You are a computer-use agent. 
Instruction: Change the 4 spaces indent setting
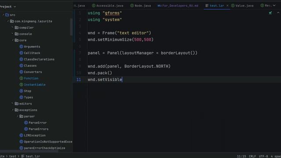276,156
